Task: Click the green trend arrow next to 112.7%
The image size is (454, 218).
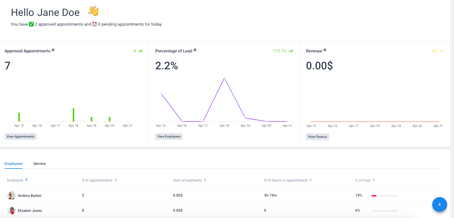Action: click(x=291, y=51)
